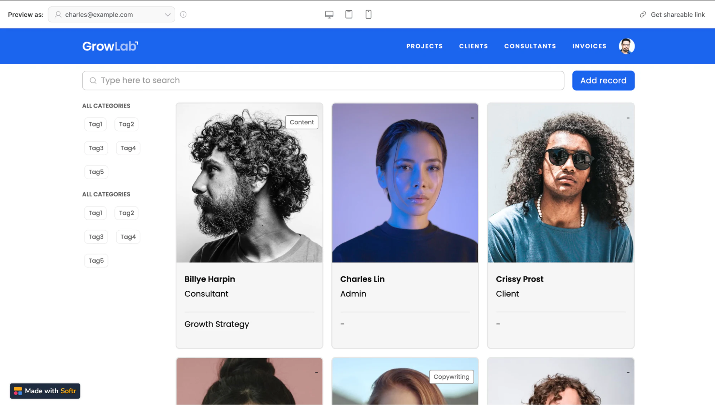Click Growth Strategy on Billye's card

pos(217,324)
